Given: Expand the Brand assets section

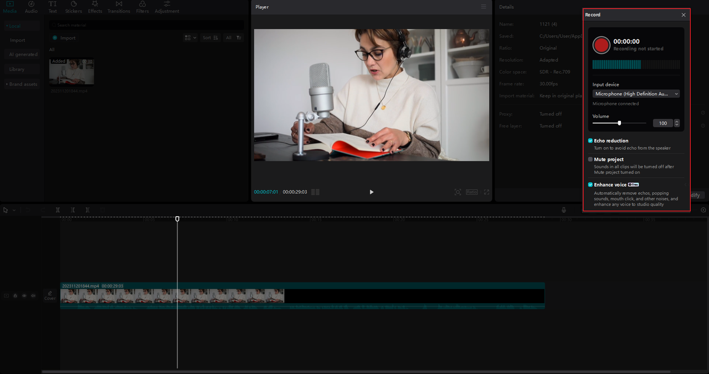Looking at the screenshot, I should [x=22, y=84].
